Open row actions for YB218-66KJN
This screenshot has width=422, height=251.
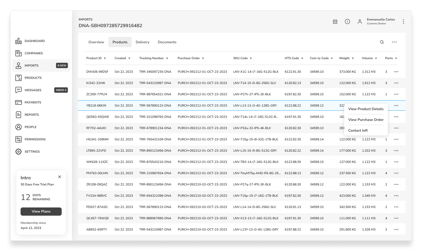(396, 106)
